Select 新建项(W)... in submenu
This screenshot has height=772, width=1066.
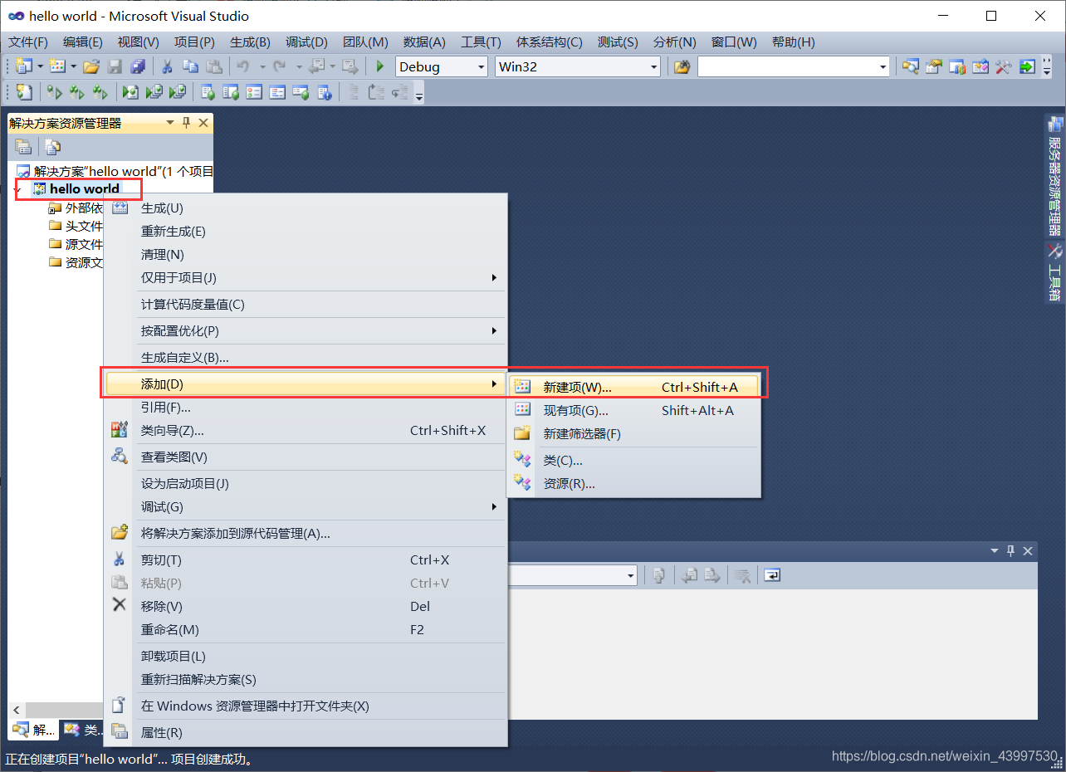coord(634,387)
